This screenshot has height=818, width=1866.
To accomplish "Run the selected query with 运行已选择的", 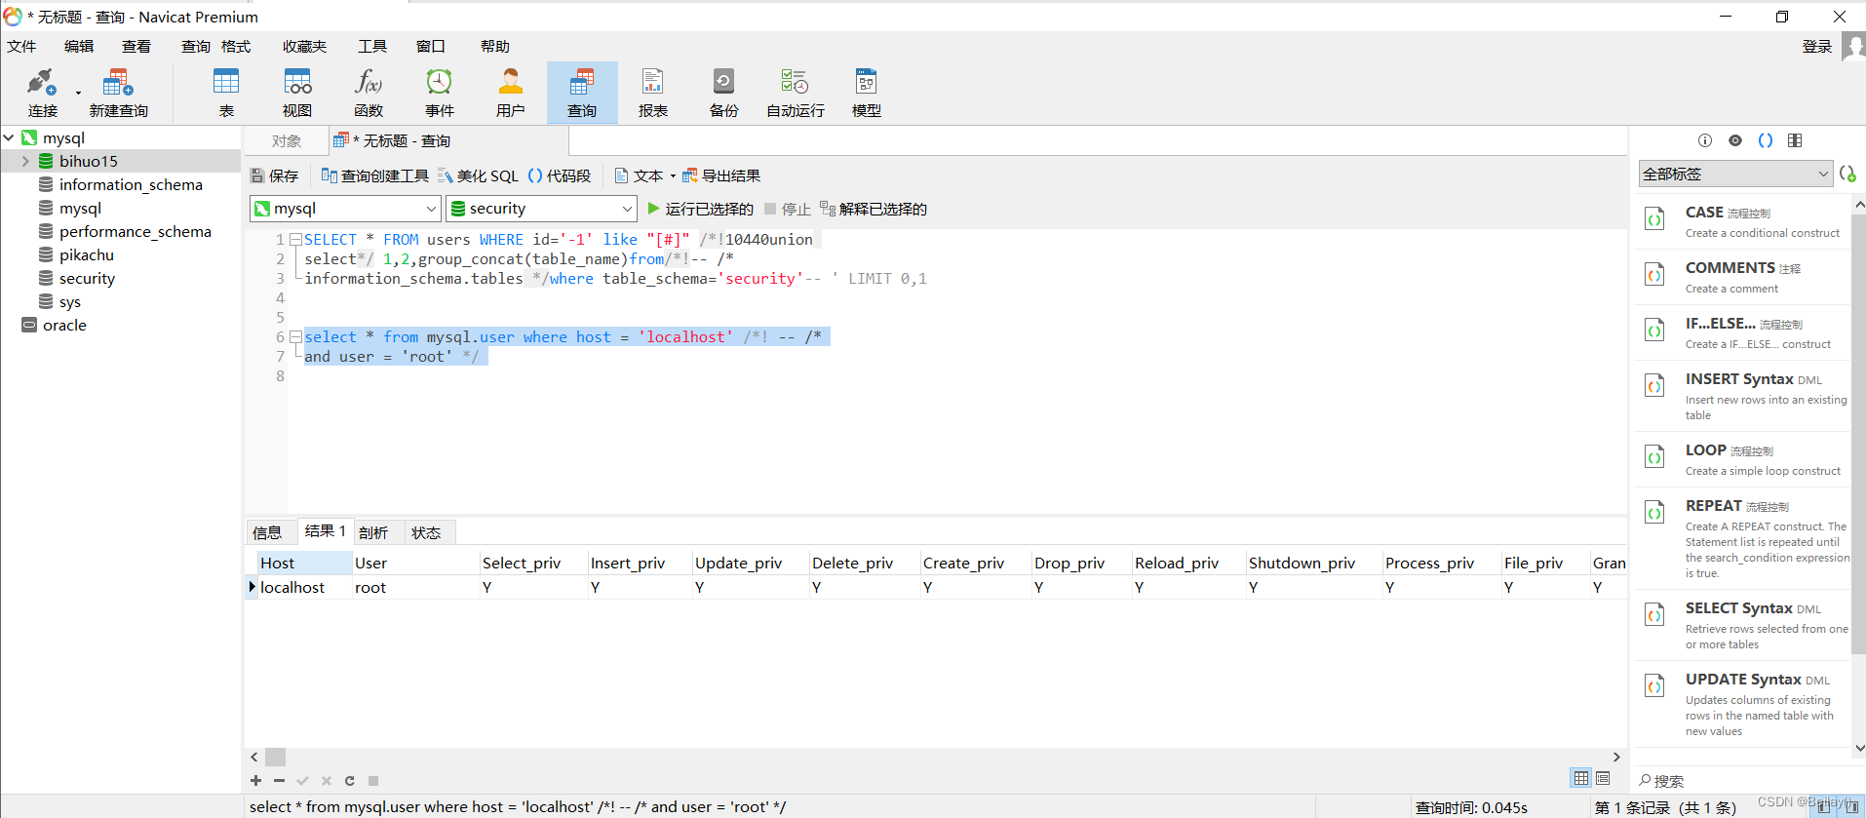I will coord(700,209).
